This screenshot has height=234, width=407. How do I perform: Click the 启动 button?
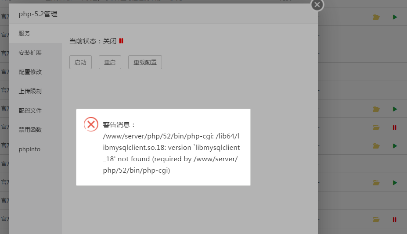tap(80, 62)
